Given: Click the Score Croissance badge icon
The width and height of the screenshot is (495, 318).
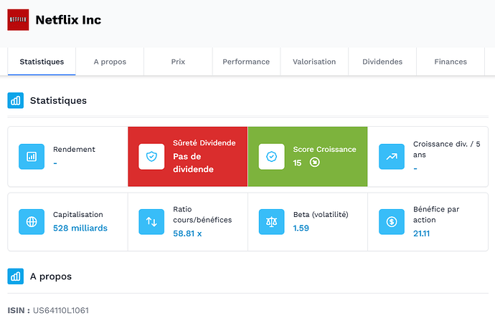Looking at the screenshot, I should [x=271, y=157].
